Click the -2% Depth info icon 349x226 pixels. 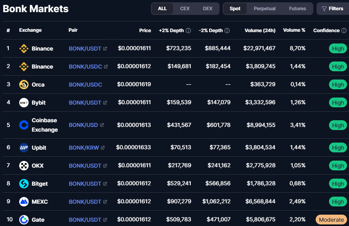point(227,31)
